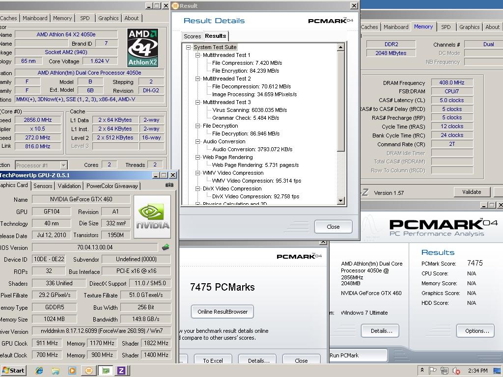Image resolution: width=503 pixels, height=377 pixels.
Task: Collapse the Multithreaded Test 3 node
Action: [198, 102]
